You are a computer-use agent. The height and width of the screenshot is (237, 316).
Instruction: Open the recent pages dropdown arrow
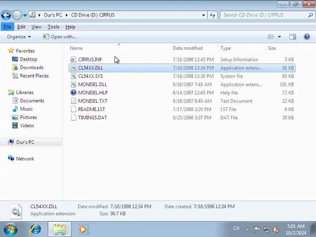point(25,15)
